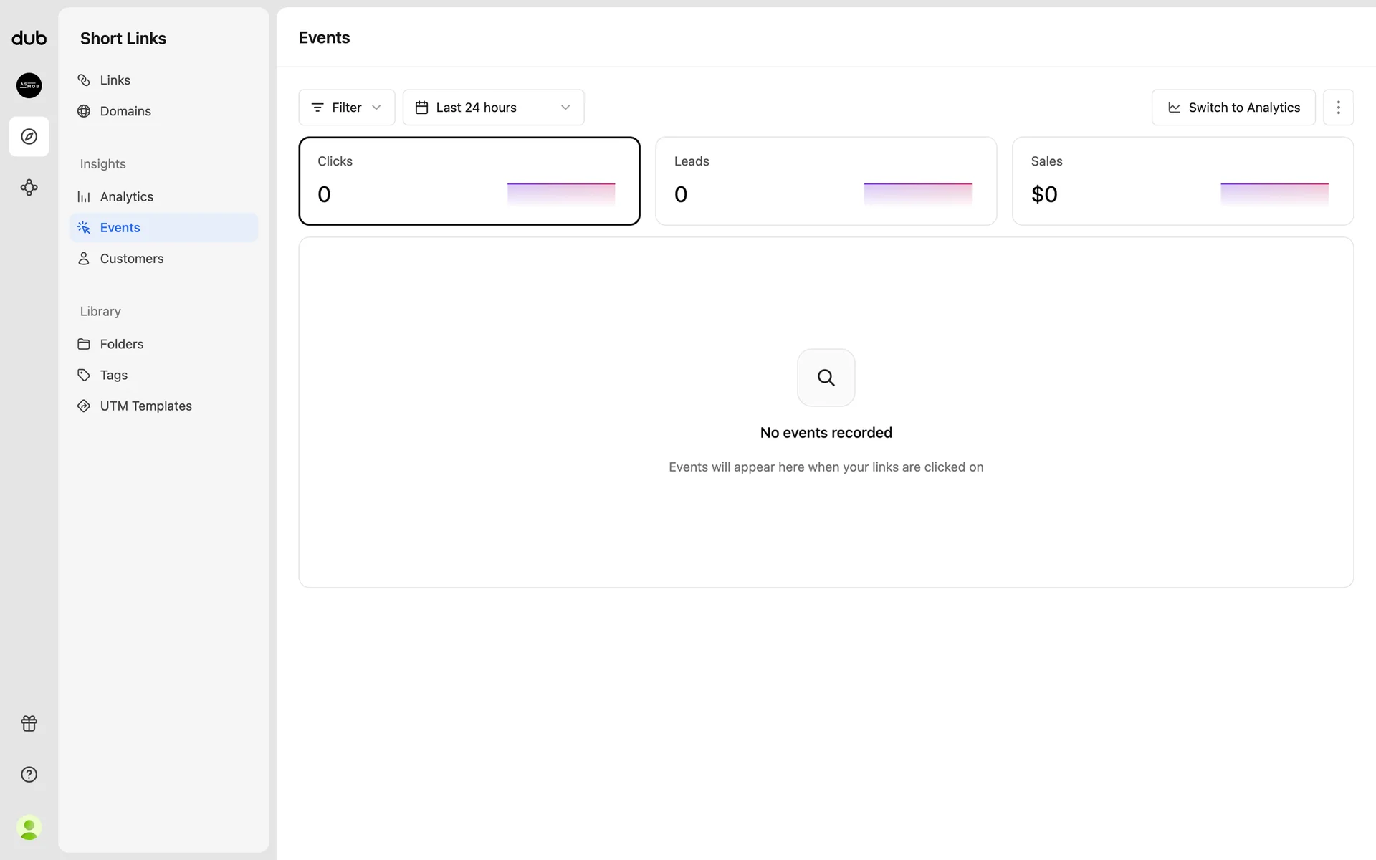This screenshot has height=860, width=1376.
Task: Go to Links in sidebar
Action: (115, 80)
